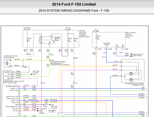154x117 pixels.
Task: Click the 'FUSE 52 5A' label
Action: [x=30, y=40]
